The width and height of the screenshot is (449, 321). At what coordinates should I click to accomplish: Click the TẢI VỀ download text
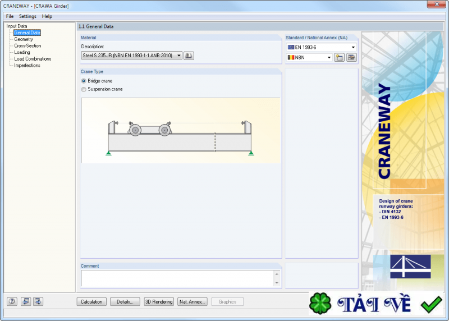click(x=374, y=304)
